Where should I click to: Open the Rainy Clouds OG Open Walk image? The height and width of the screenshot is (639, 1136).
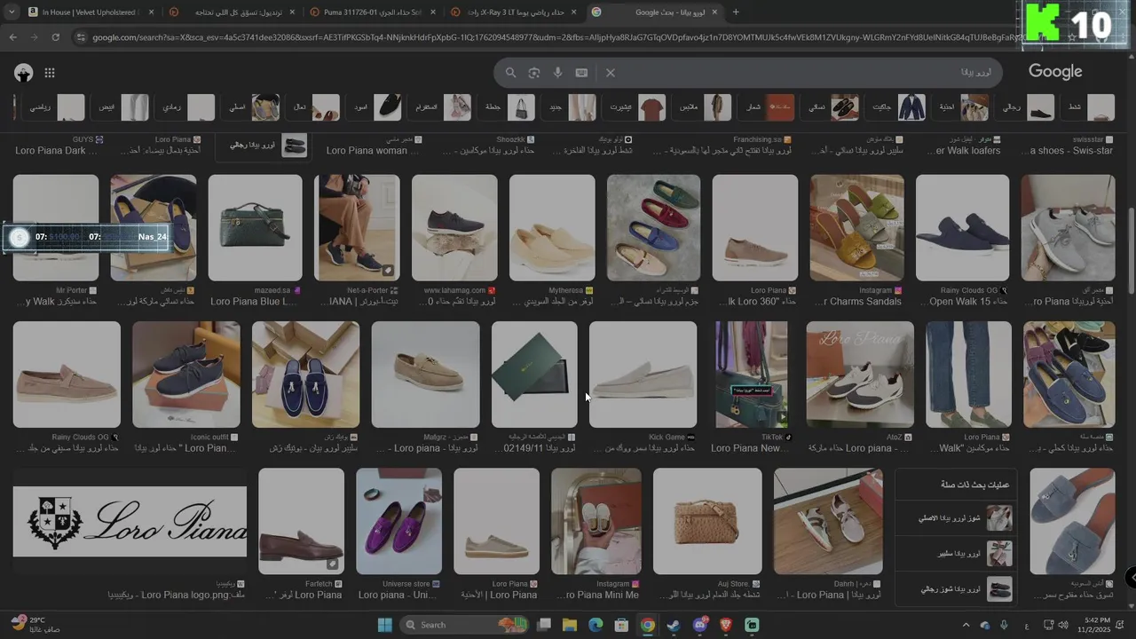[963, 228]
